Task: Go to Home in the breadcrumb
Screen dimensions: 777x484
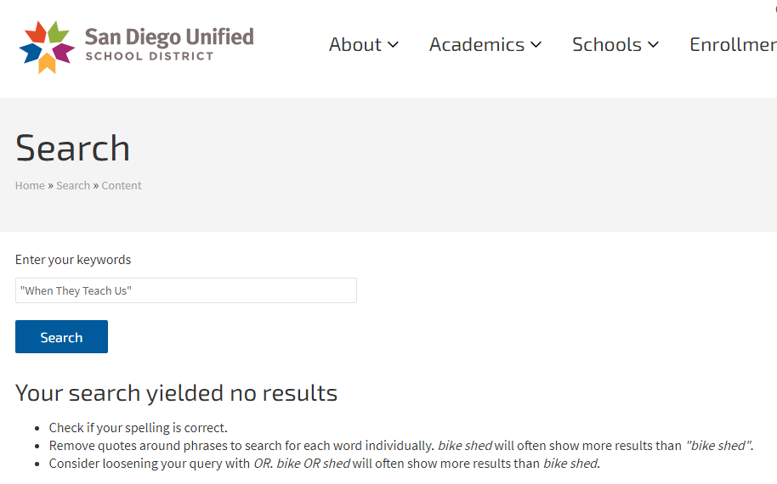Action: tap(30, 185)
